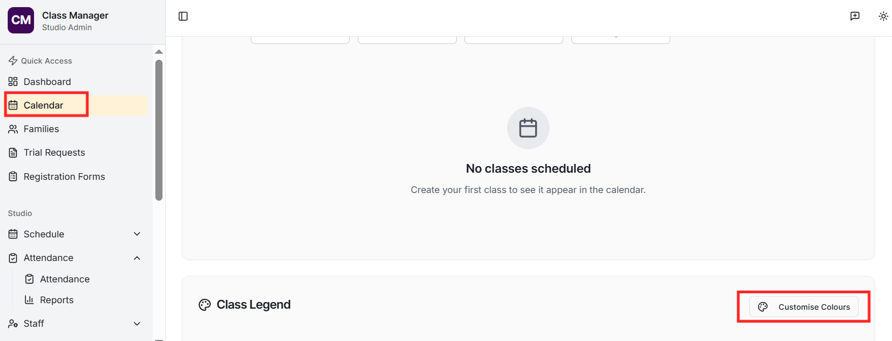Toggle the sidebar collapse icon
This screenshot has width=892, height=341.
click(183, 16)
